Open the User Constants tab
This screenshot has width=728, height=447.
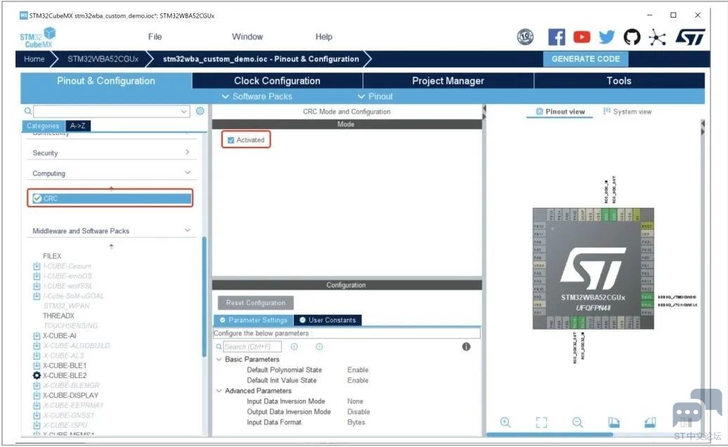click(x=327, y=320)
